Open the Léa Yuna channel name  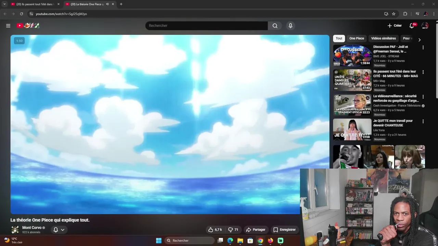coord(379,130)
